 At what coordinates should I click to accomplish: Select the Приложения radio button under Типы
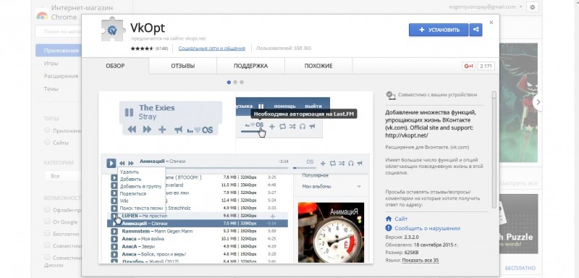click(47, 130)
